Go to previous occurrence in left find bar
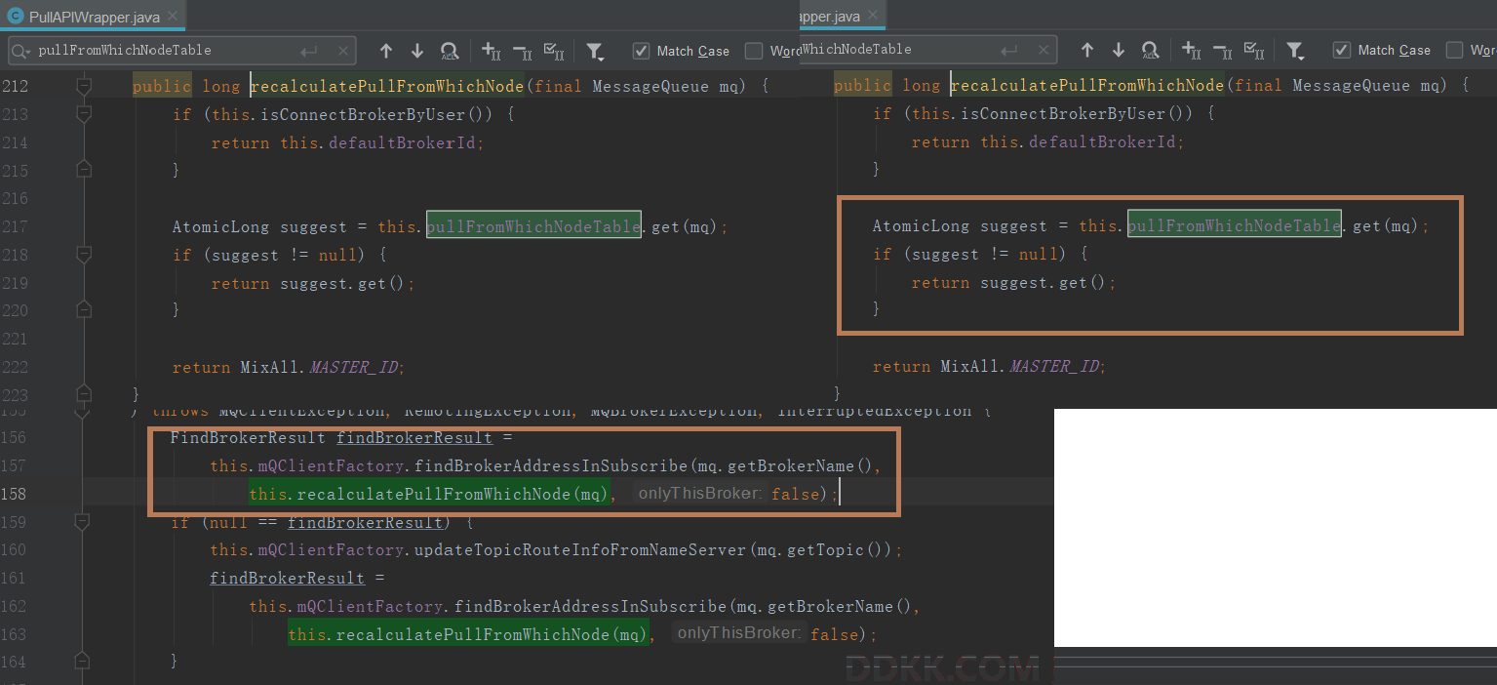1497x685 pixels. pos(386,51)
